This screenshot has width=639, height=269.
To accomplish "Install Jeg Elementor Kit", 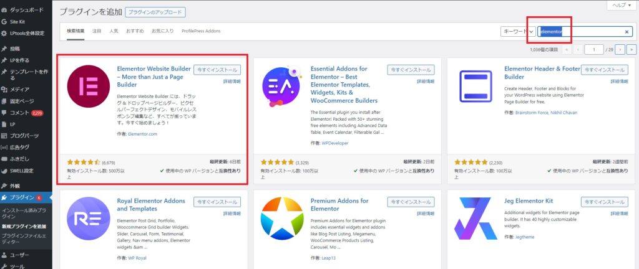I will tap(604, 202).
